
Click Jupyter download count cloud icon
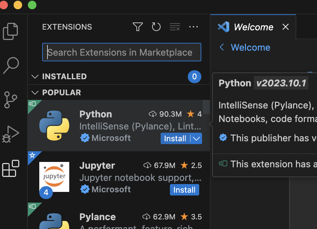[x=147, y=166]
